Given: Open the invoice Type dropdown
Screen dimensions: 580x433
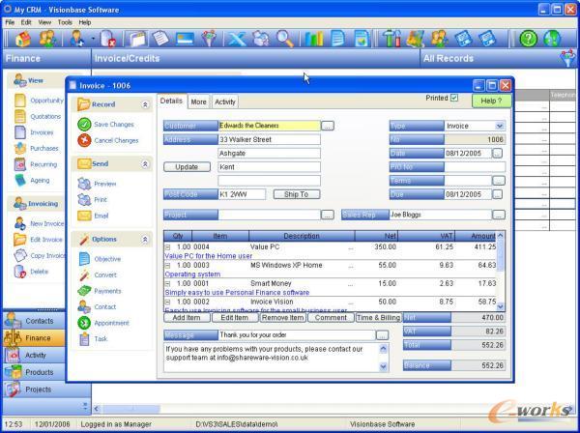Looking at the screenshot, I should click(499, 126).
